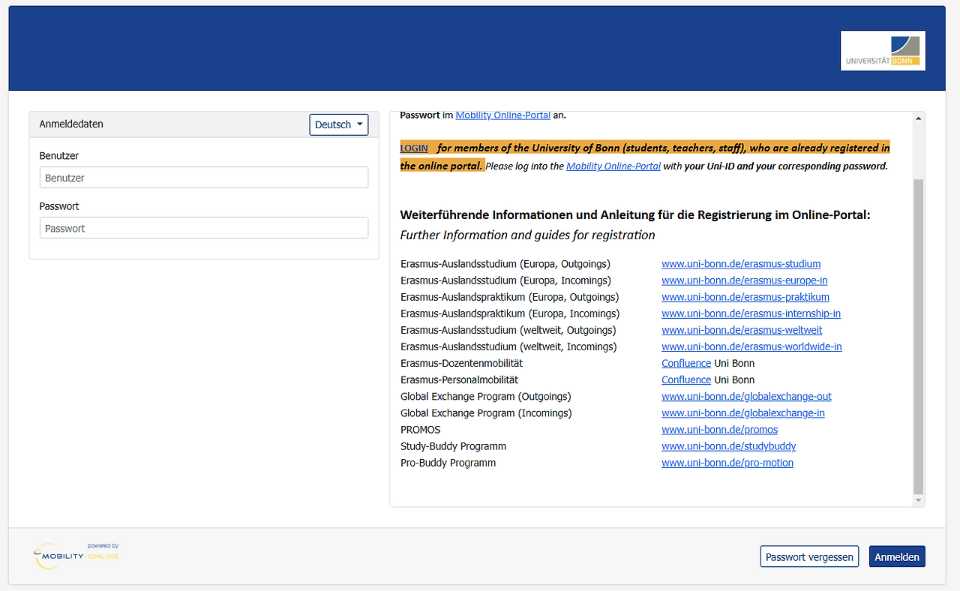Click 'Erasmus-Dozentenmobilität' row text
This screenshot has height=591, width=960.
click(x=462, y=363)
